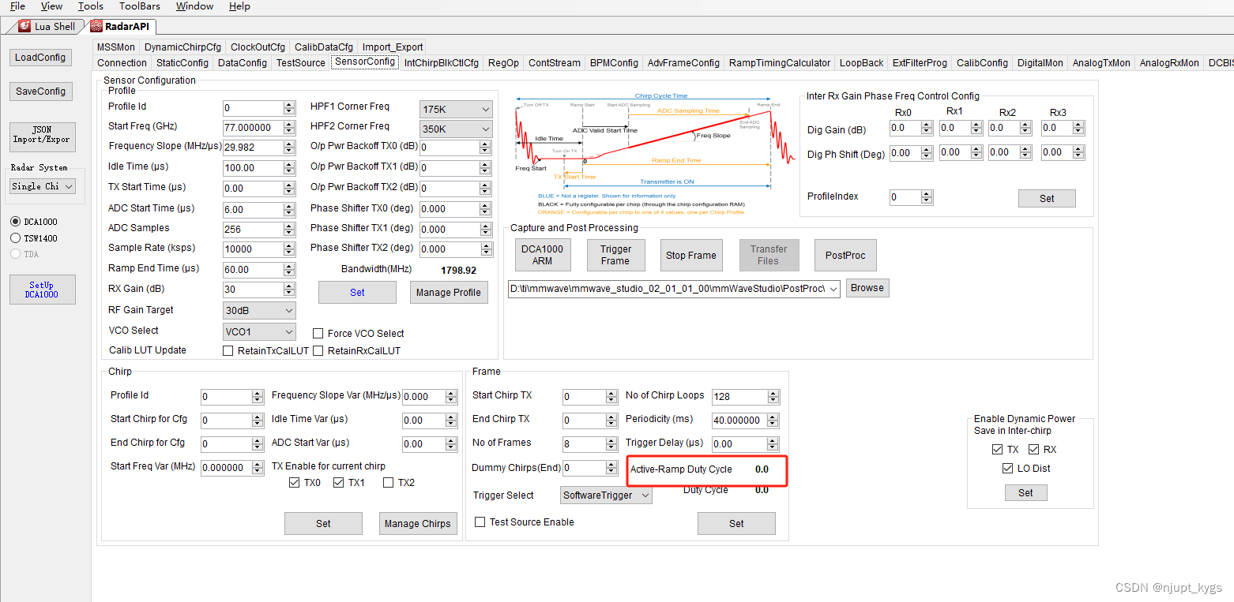Open the Radar System dropdown

point(43,186)
